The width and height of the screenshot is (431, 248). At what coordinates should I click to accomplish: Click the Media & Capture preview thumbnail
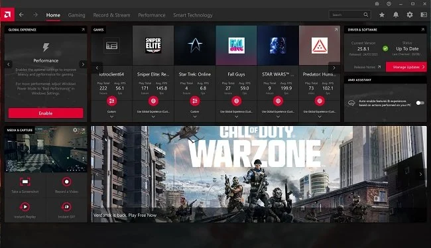click(x=46, y=150)
